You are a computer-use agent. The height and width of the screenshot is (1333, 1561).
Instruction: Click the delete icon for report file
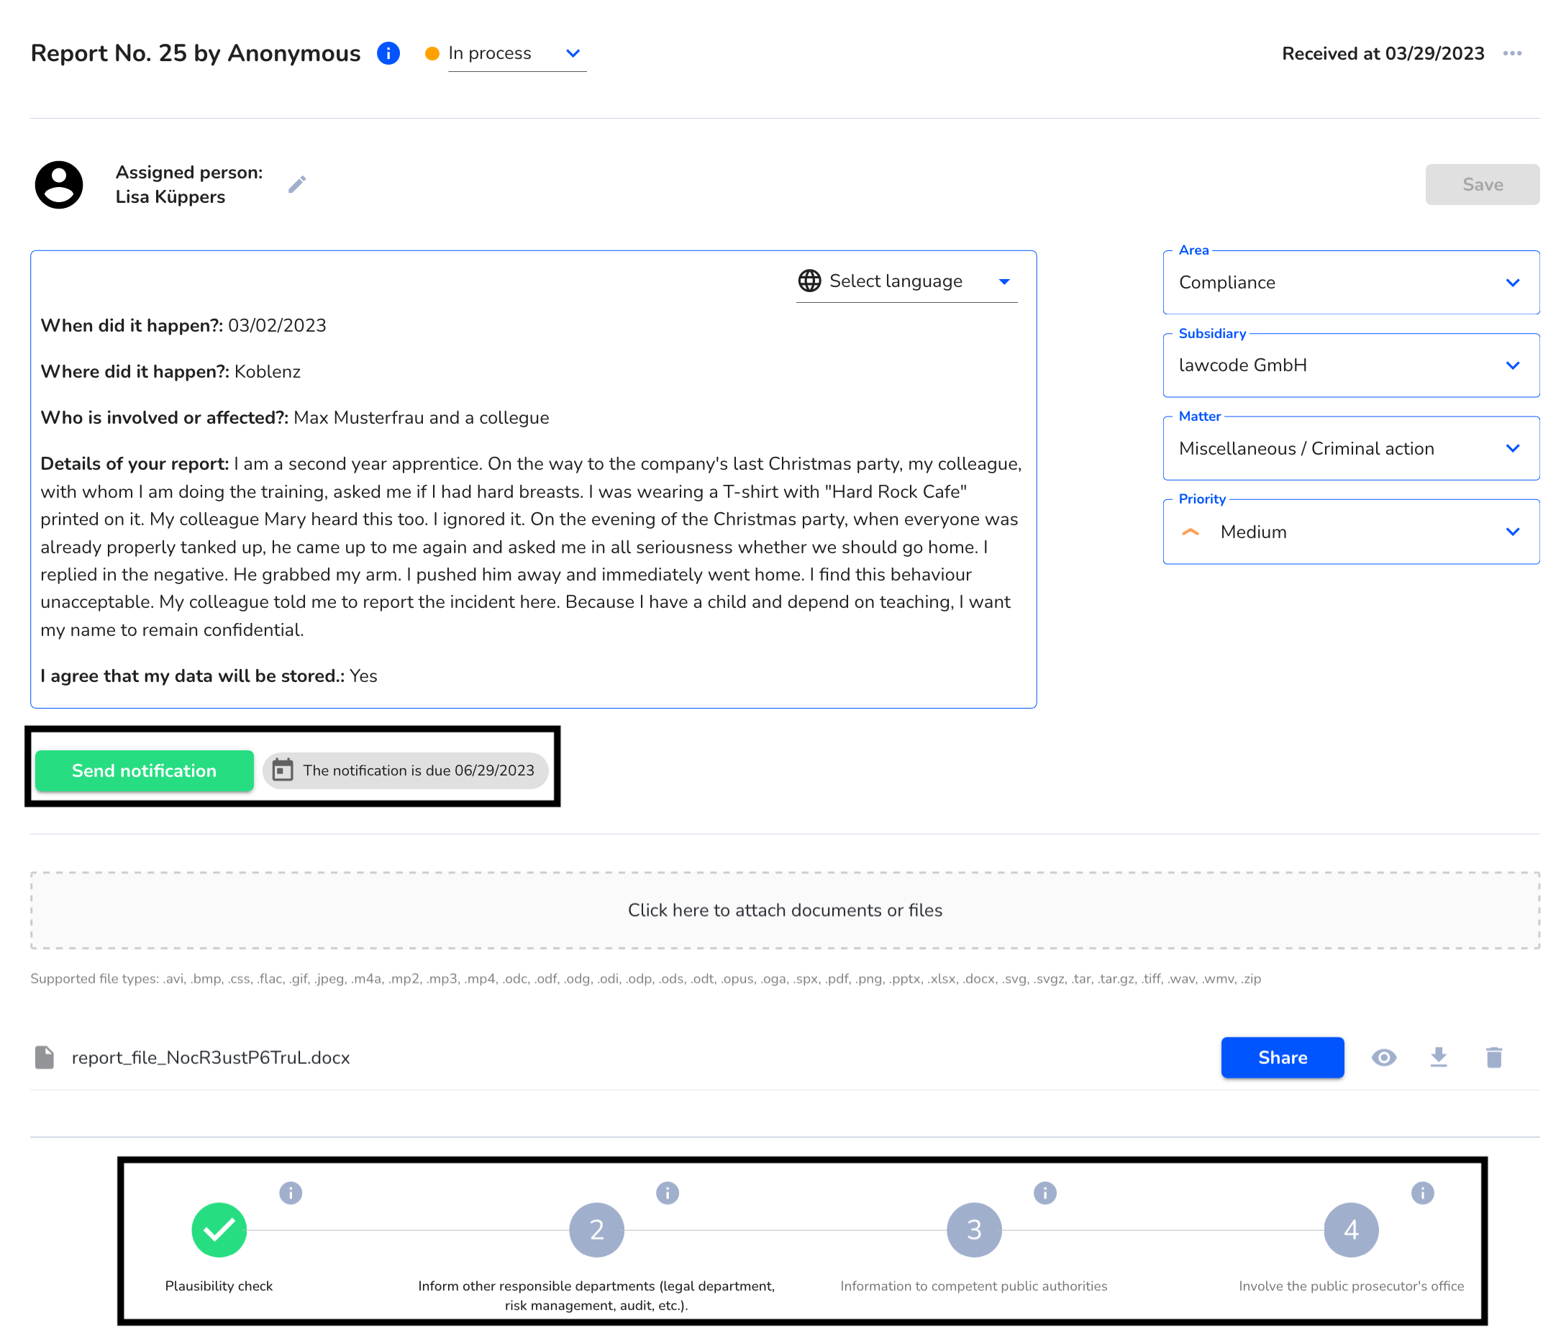(x=1493, y=1057)
